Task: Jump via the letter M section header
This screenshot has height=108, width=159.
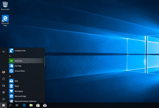Action: point(10,76)
